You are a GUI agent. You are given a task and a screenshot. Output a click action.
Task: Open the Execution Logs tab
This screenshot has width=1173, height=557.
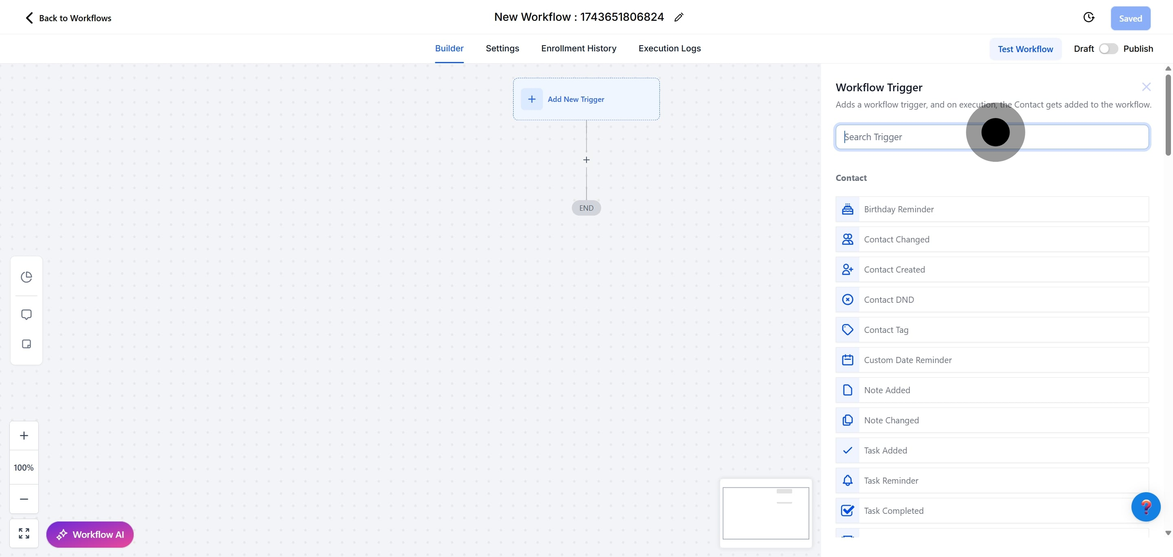click(669, 48)
